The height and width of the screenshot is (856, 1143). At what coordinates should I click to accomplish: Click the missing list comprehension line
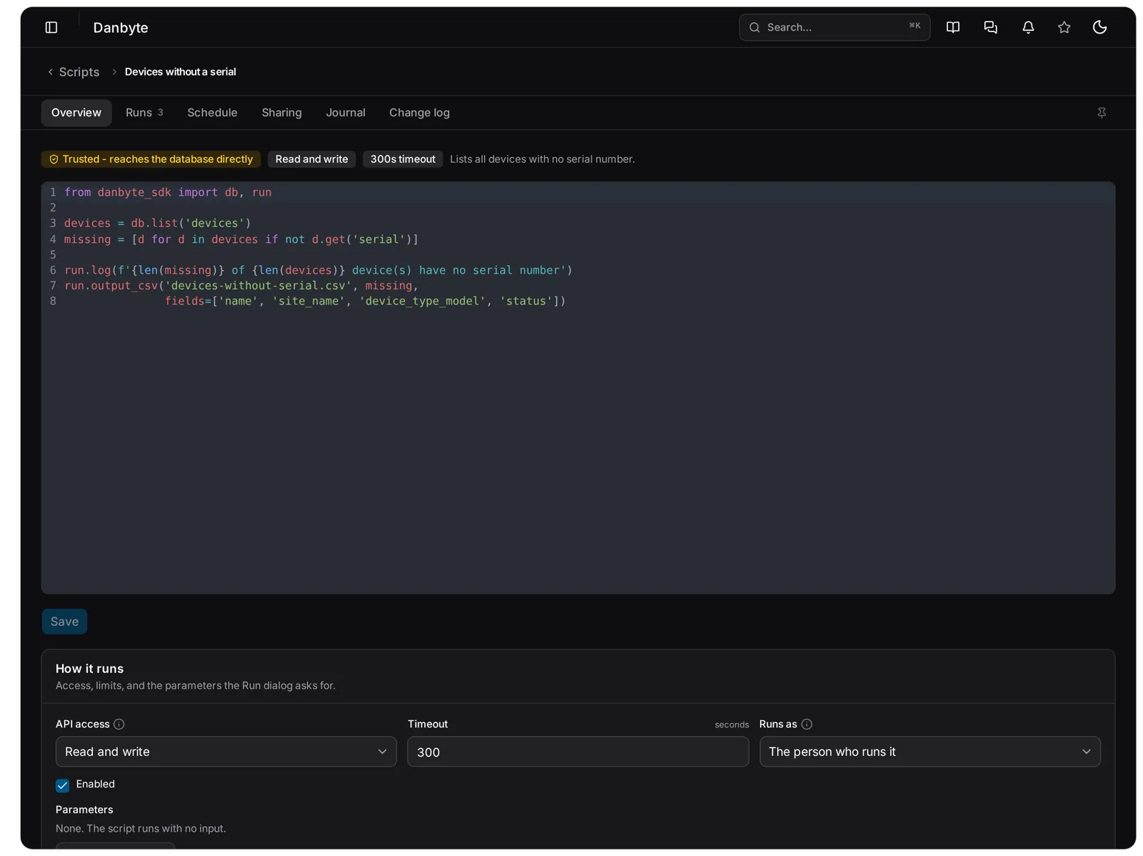click(241, 239)
